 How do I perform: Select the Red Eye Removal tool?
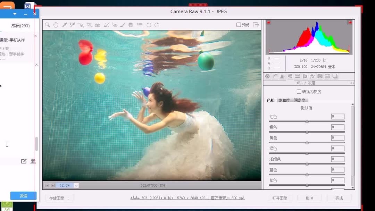tap(115, 25)
